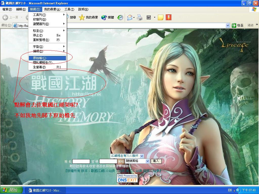Open the 我的最愛(A) menu in menu bar
The image size is (259, 194).
point(52,9)
